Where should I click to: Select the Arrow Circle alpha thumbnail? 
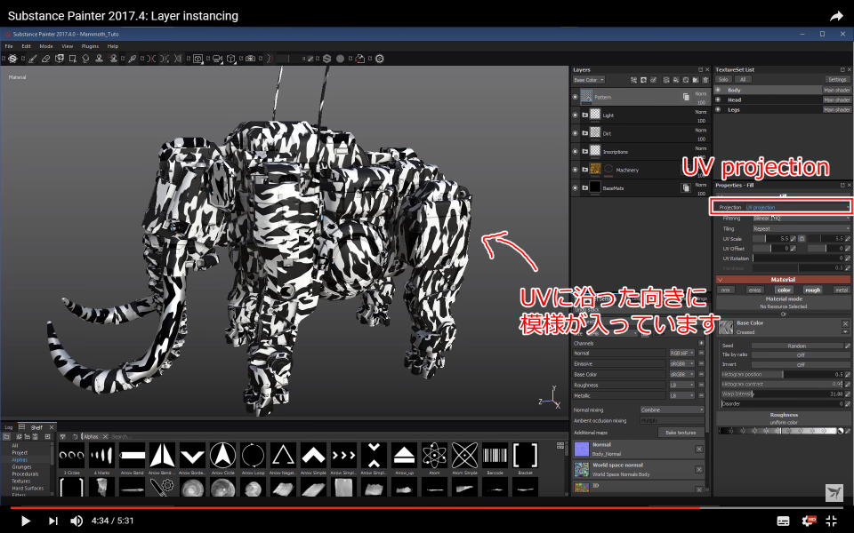[222, 455]
